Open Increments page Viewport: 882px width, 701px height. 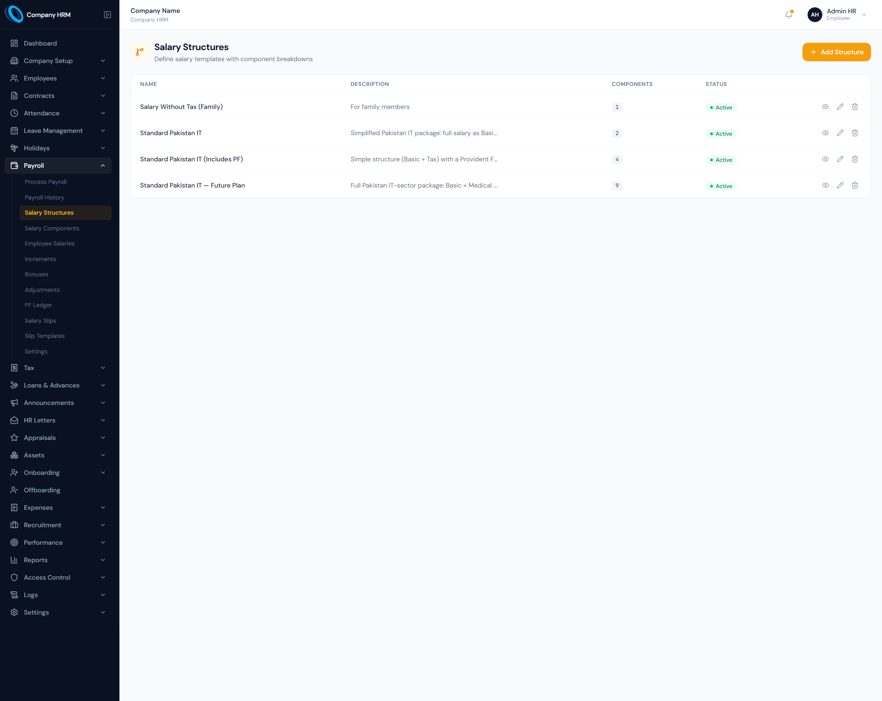point(65,259)
